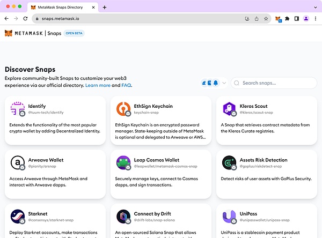Click the Extensions puzzle piece icon
This screenshot has height=238, width=322.
[287, 18]
